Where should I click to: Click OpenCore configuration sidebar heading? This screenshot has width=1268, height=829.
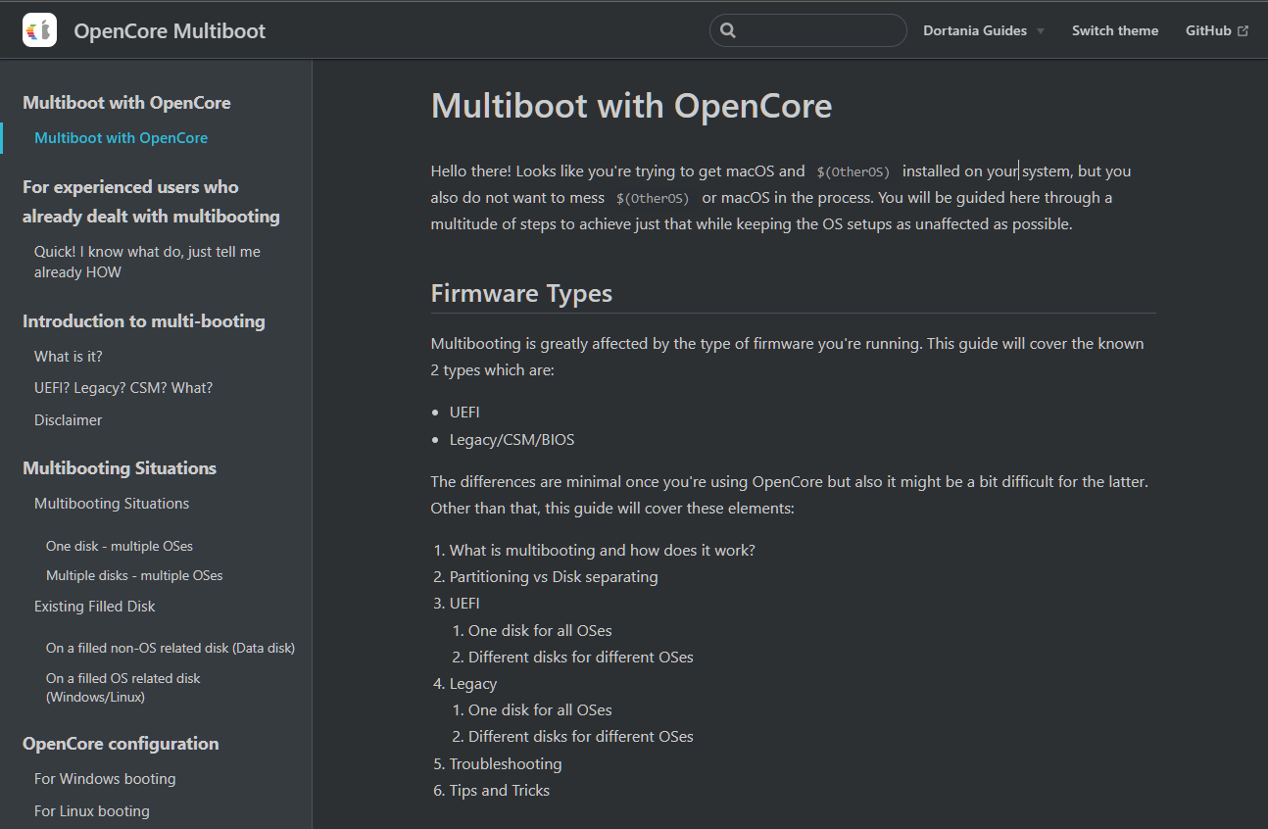pos(121,744)
